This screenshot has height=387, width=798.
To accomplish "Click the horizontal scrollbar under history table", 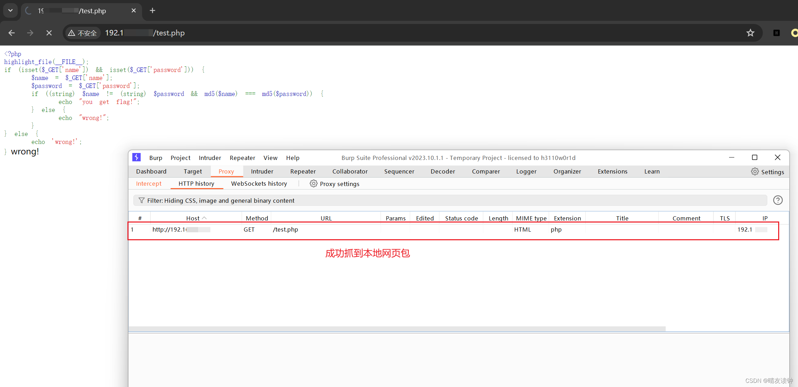I will click(397, 329).
